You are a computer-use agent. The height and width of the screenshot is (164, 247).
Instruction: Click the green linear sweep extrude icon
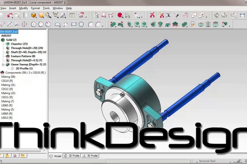(113, 24)
